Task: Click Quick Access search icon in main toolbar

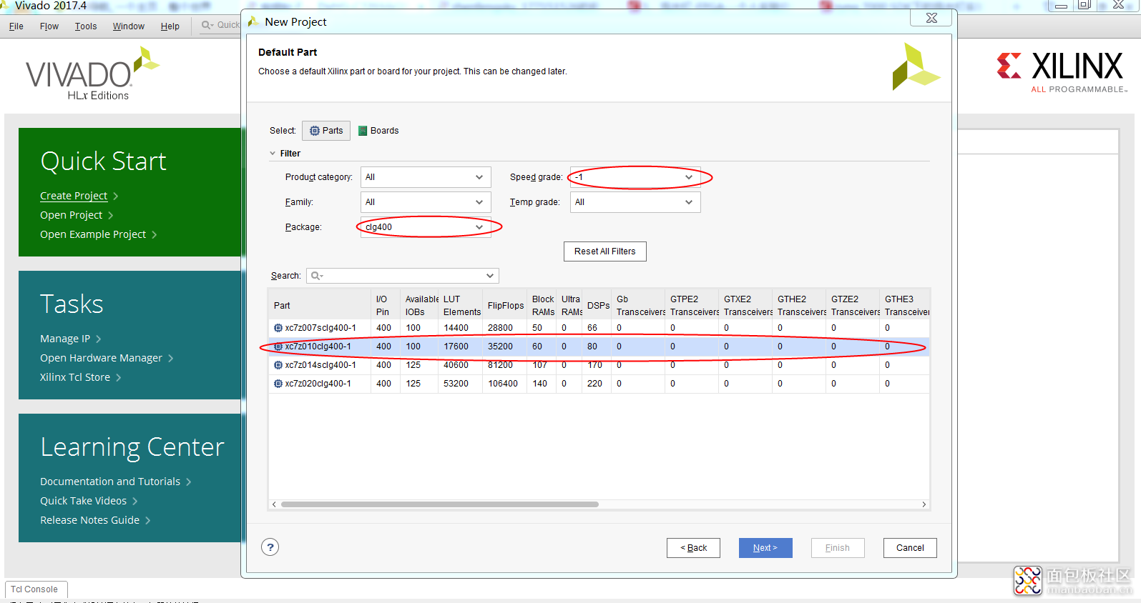Action: (207, 25)
